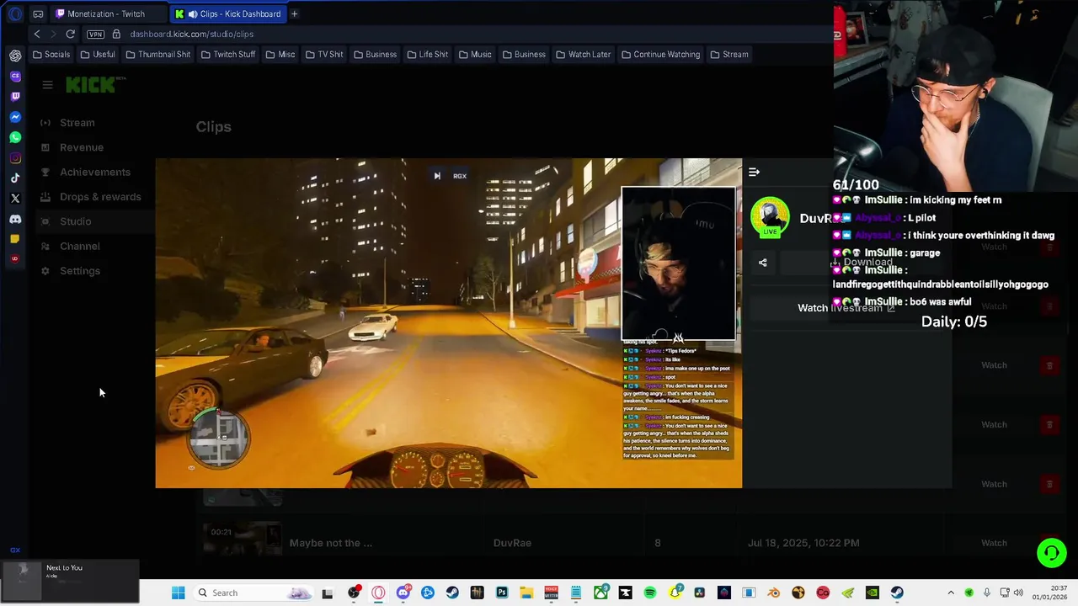Screen dimensions: 1078x606
Task: Open Twitch panel in Opera sidebar
Action: click(15, 96)
